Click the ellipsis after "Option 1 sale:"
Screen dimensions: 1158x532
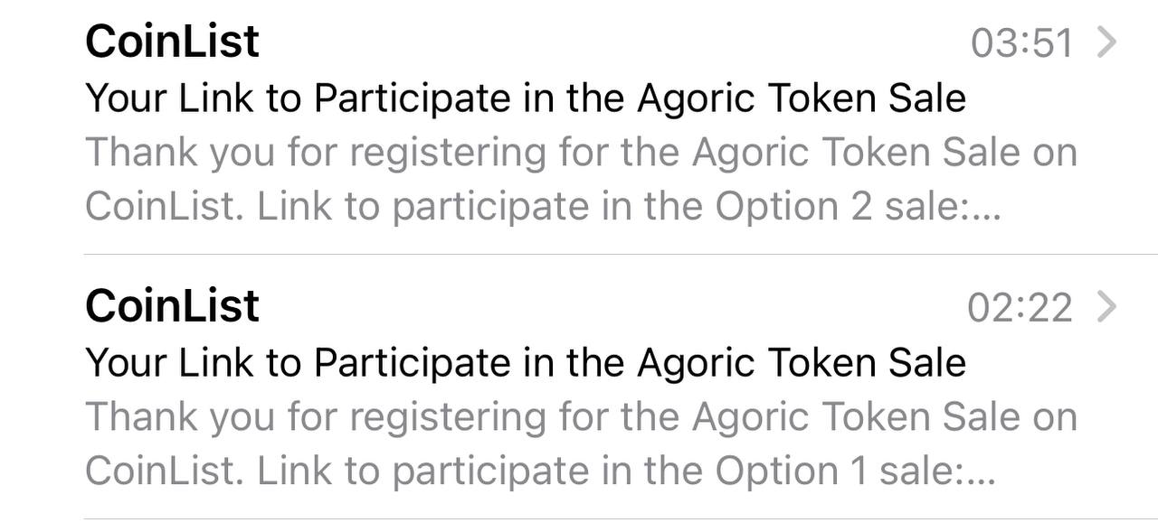click(x=981, y=483)
